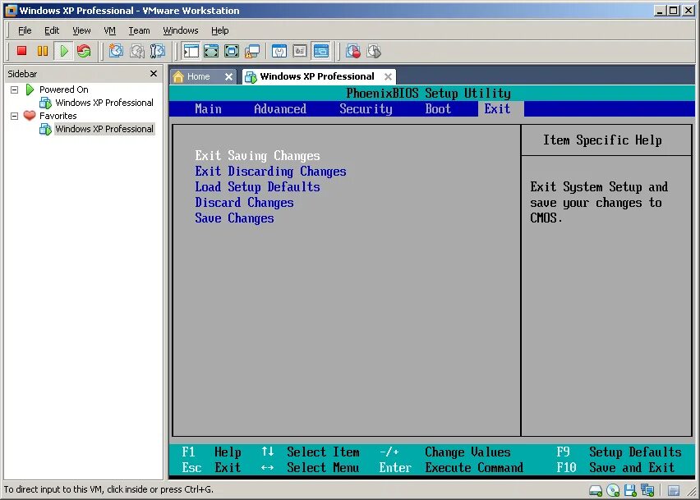Viewport: 700px width, 500px height.
Task: Select Windows XP Professional under Powered On
Action: (104, 103)
